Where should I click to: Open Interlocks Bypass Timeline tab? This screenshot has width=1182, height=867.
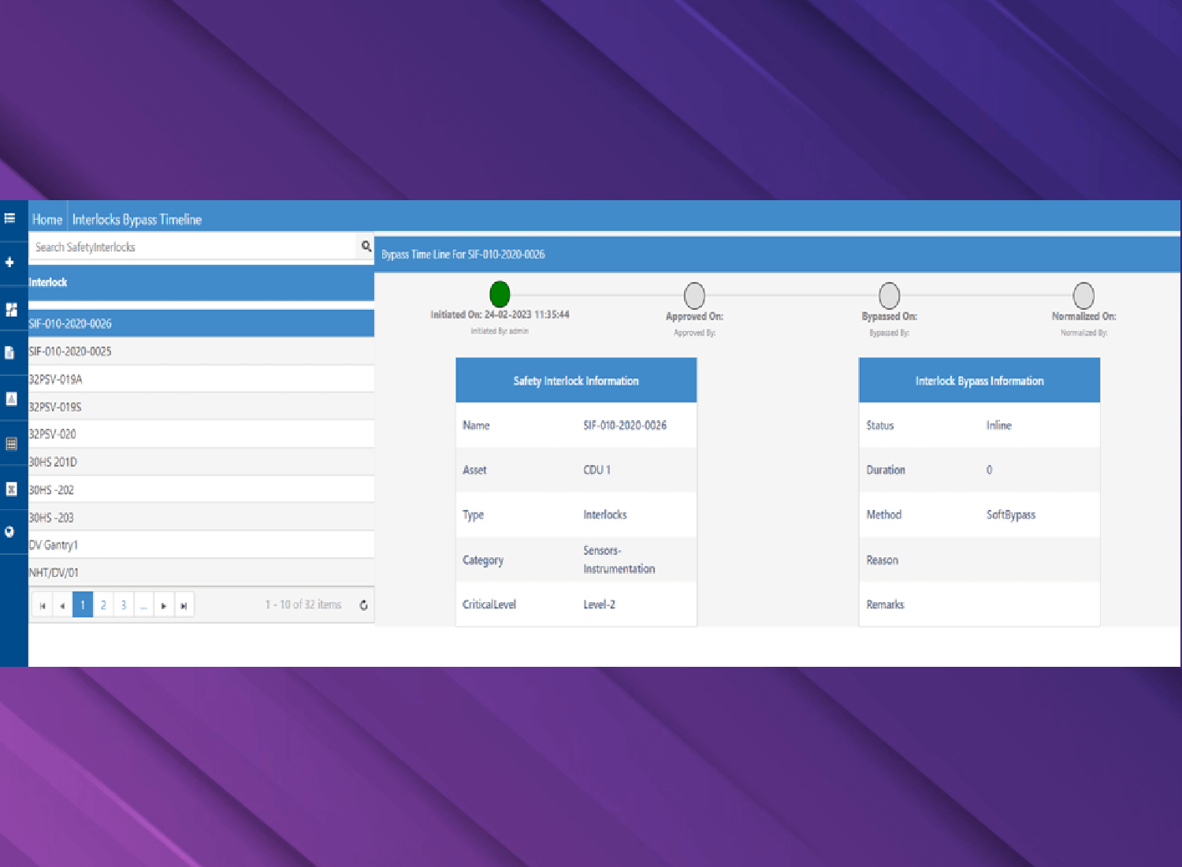click(x=137, y=220)
